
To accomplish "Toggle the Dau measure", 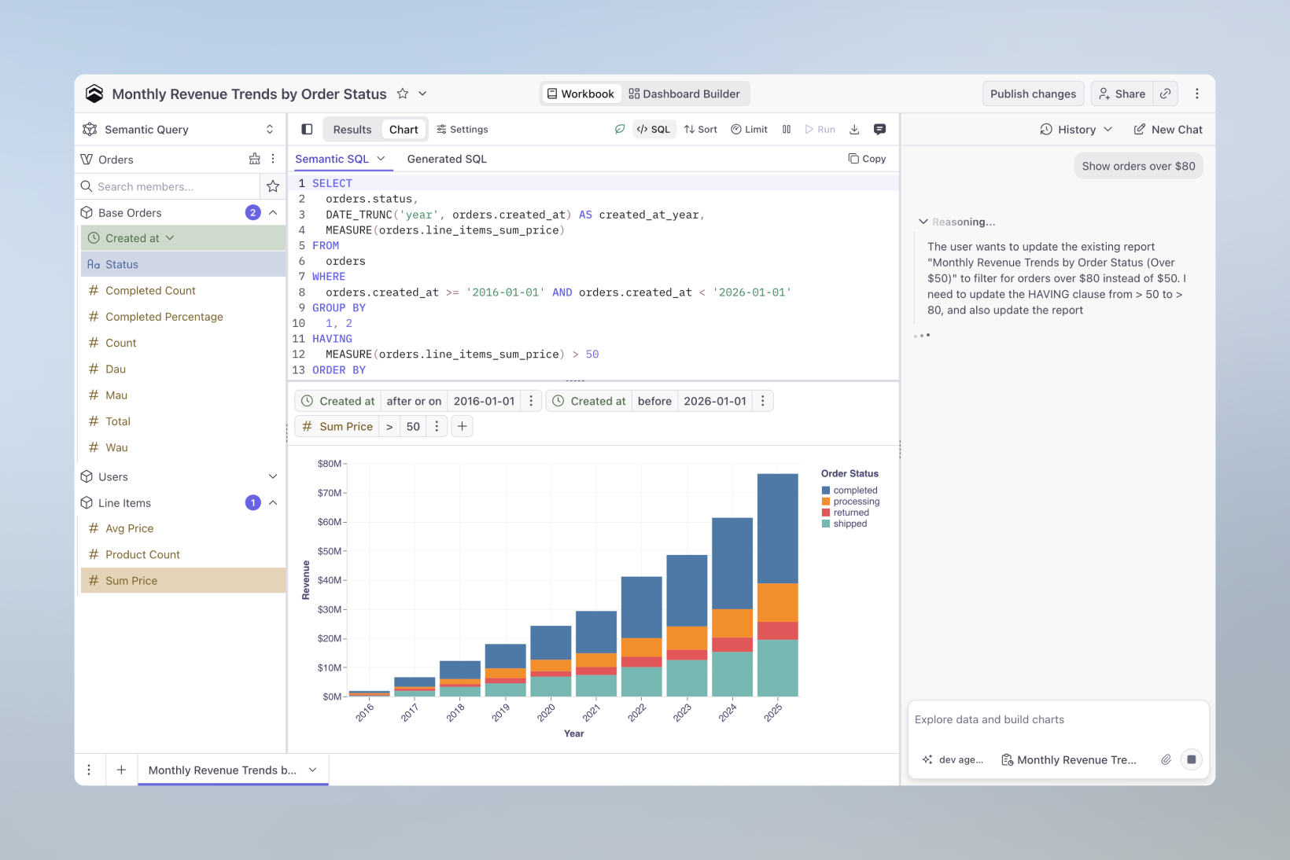I will click(x=182, y=369).
